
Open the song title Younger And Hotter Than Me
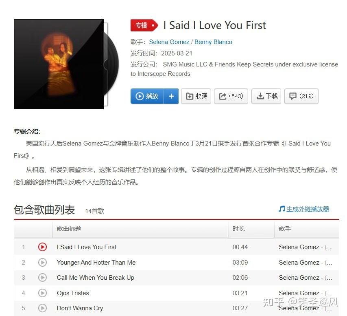click(x=96, y=262)
